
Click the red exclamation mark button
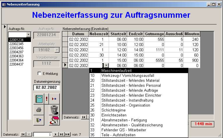click(x=46, y=99)
